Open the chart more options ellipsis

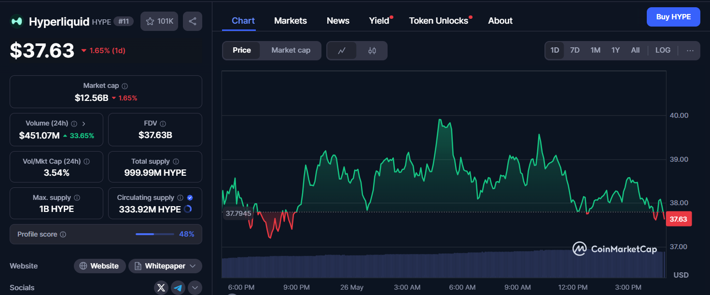(x=690, y=50)
